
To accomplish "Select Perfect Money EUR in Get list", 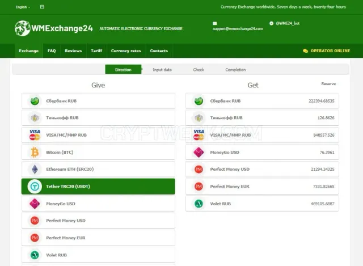I will [x=262, y=187].
